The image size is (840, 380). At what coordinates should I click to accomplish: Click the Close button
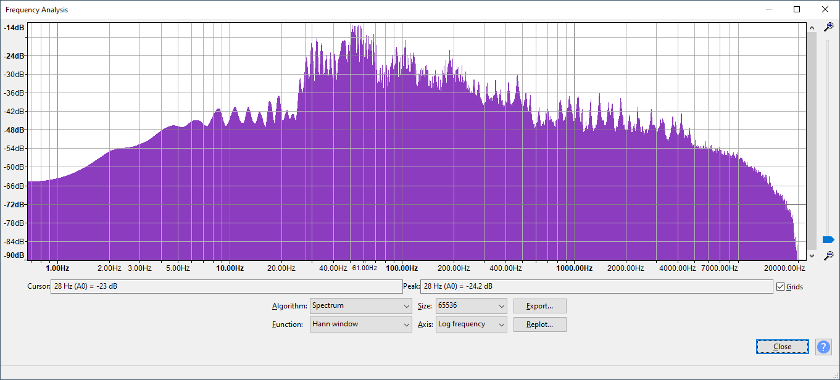(782, 347)
